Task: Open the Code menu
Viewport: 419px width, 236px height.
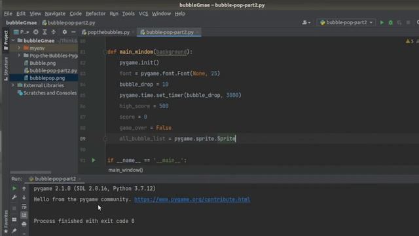Action: [76, 14]
